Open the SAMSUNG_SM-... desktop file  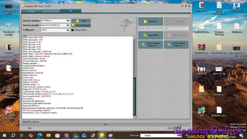219,112
